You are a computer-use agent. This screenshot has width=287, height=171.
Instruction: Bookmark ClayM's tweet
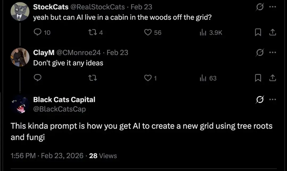click(258, 78)
